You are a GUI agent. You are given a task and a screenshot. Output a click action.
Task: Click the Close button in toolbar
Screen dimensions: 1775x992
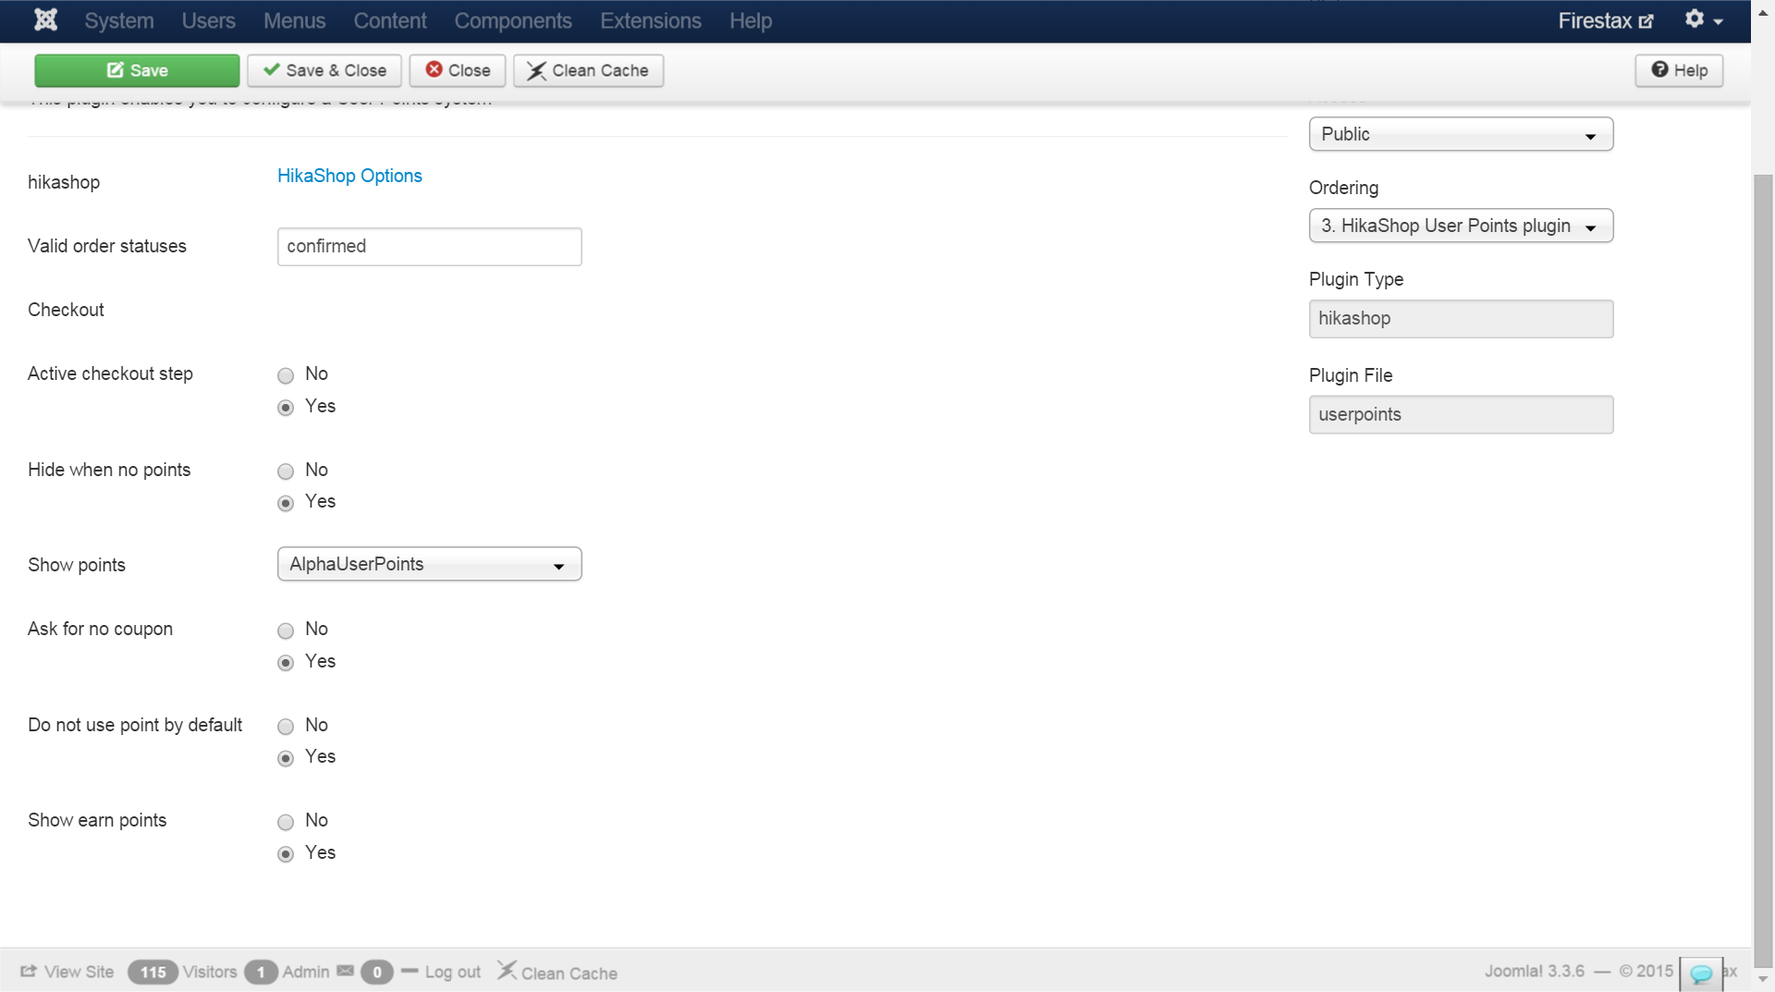(x=458, y=70)
